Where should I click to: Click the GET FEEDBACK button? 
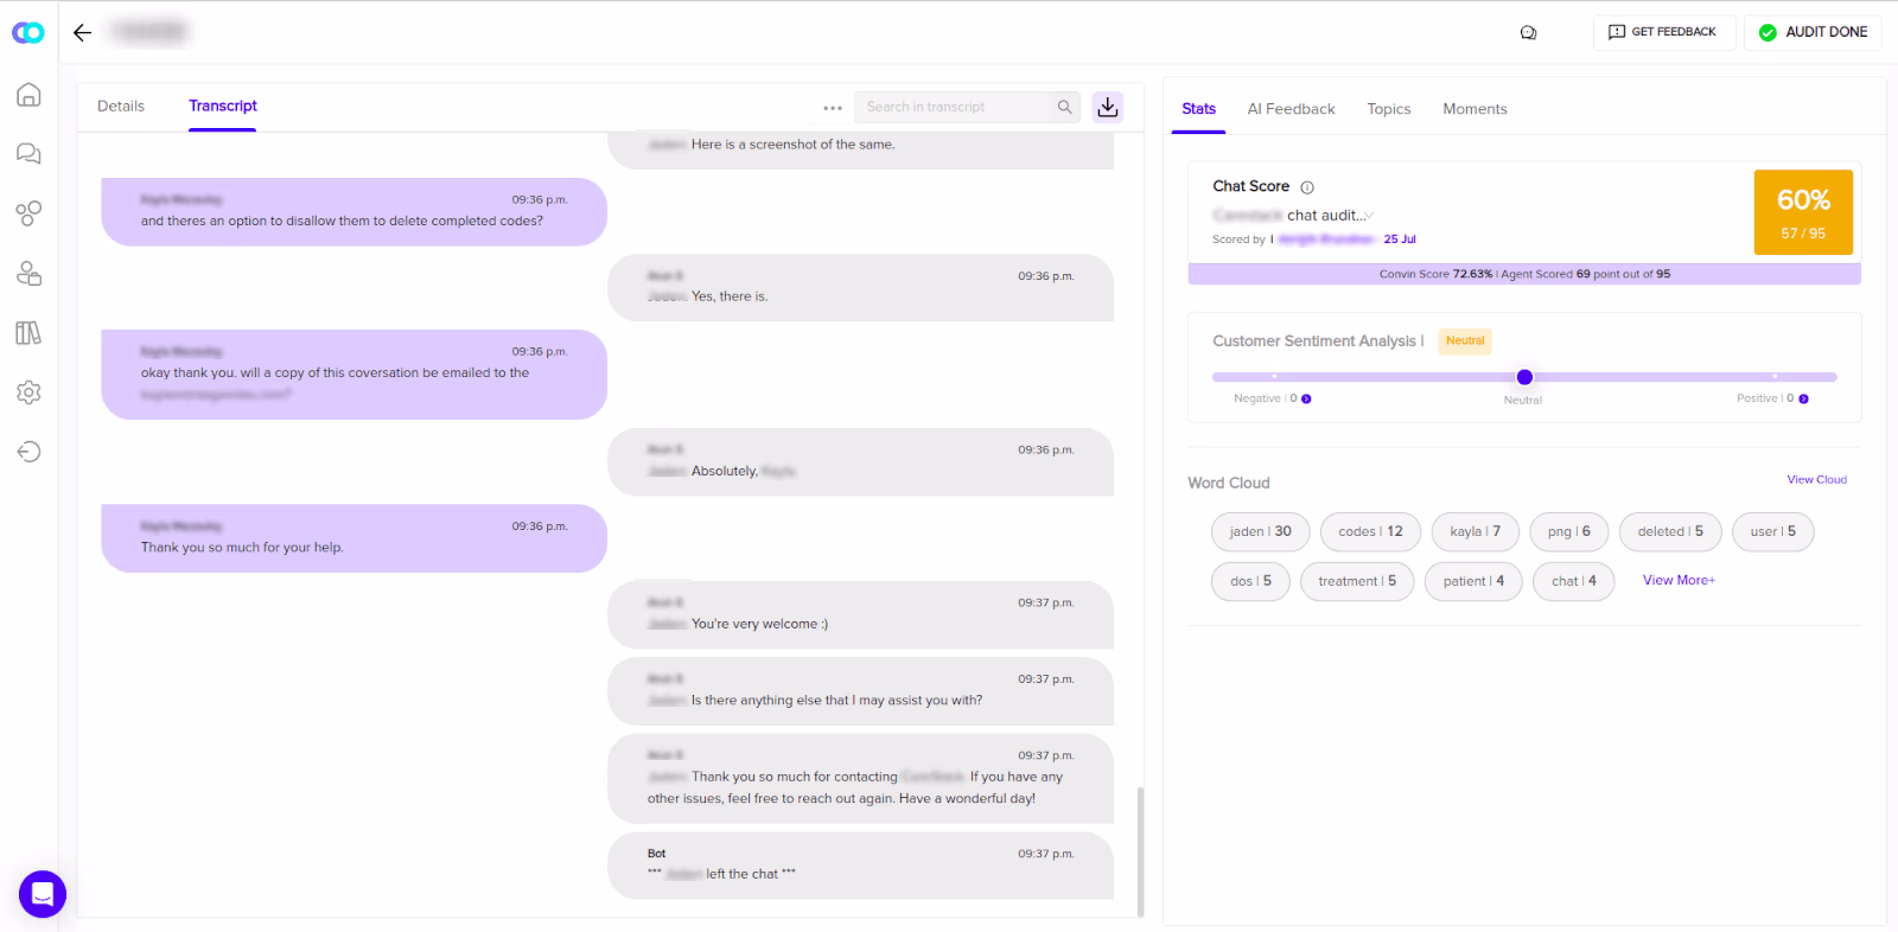coord(1664,31)
